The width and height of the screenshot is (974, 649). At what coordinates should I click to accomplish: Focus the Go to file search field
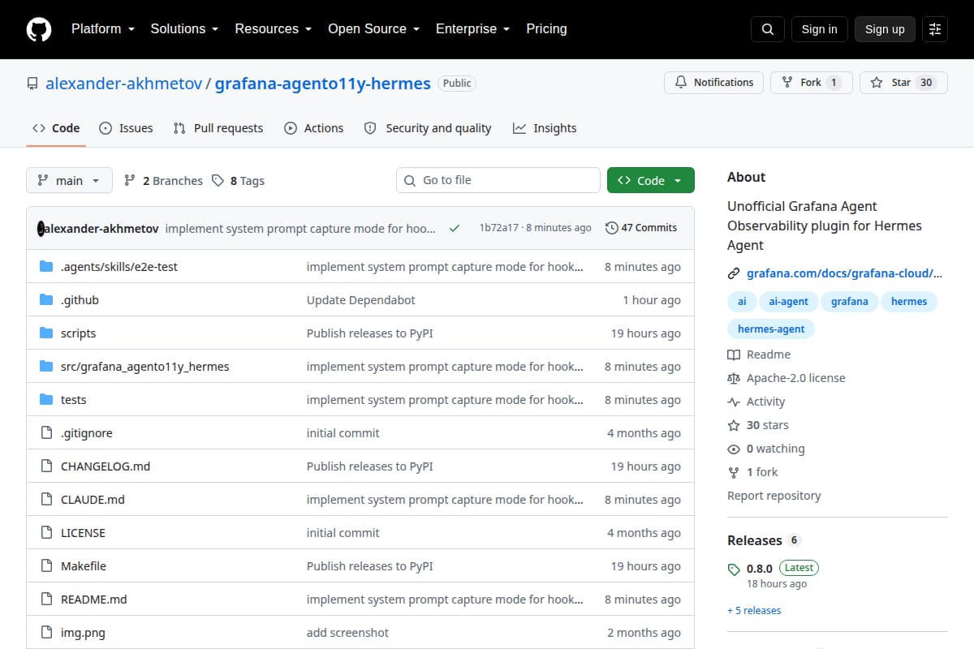pos(498,180)
